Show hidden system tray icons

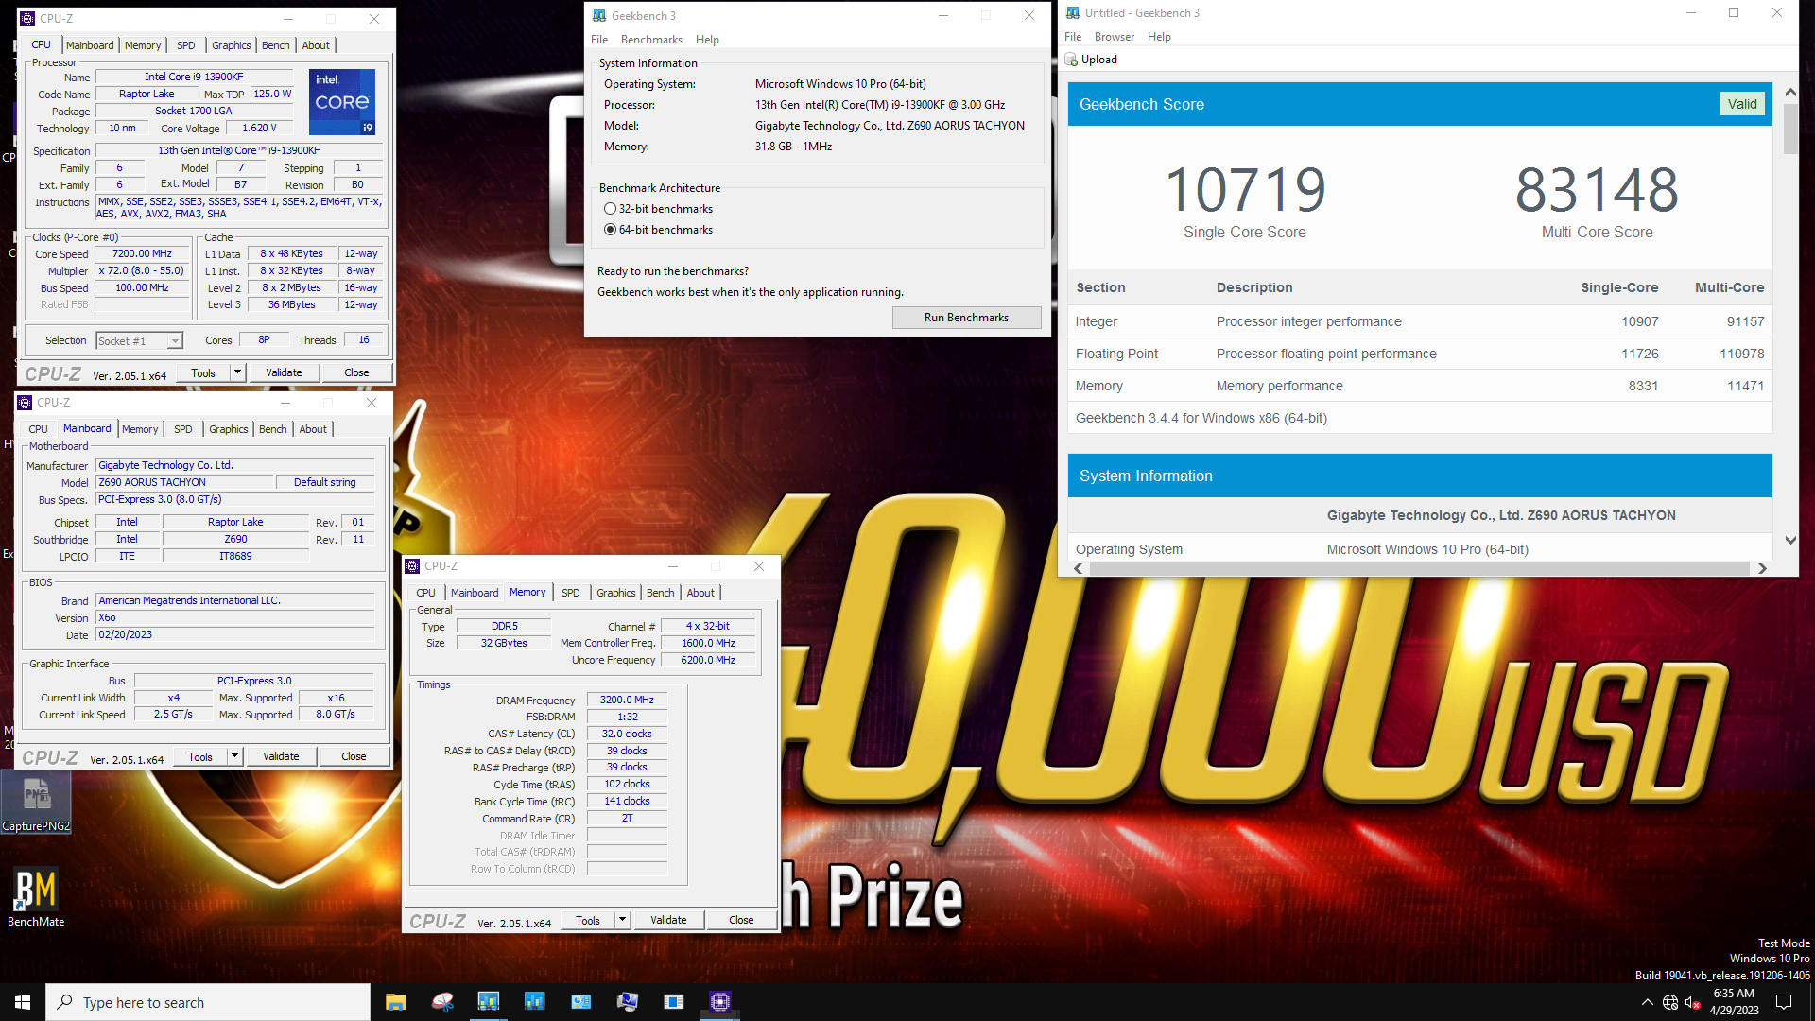1648,1002
